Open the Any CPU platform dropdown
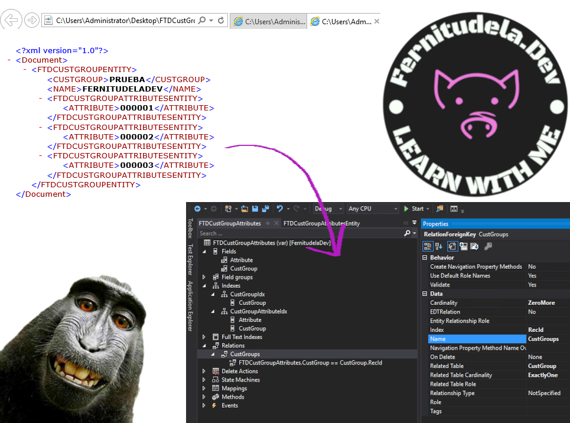 pyautogui.click(x=373, y=209)
